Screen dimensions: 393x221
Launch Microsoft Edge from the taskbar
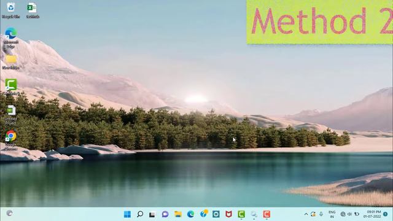coord(191,214)
